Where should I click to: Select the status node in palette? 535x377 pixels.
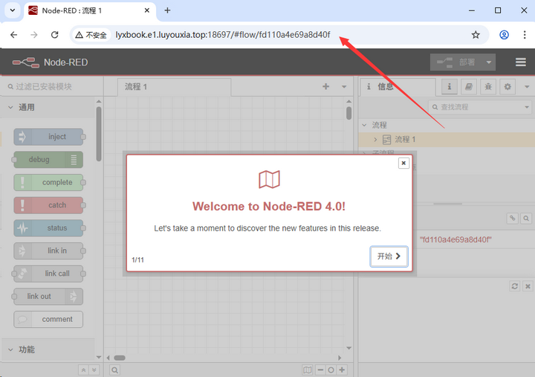(x=49, y=228)
